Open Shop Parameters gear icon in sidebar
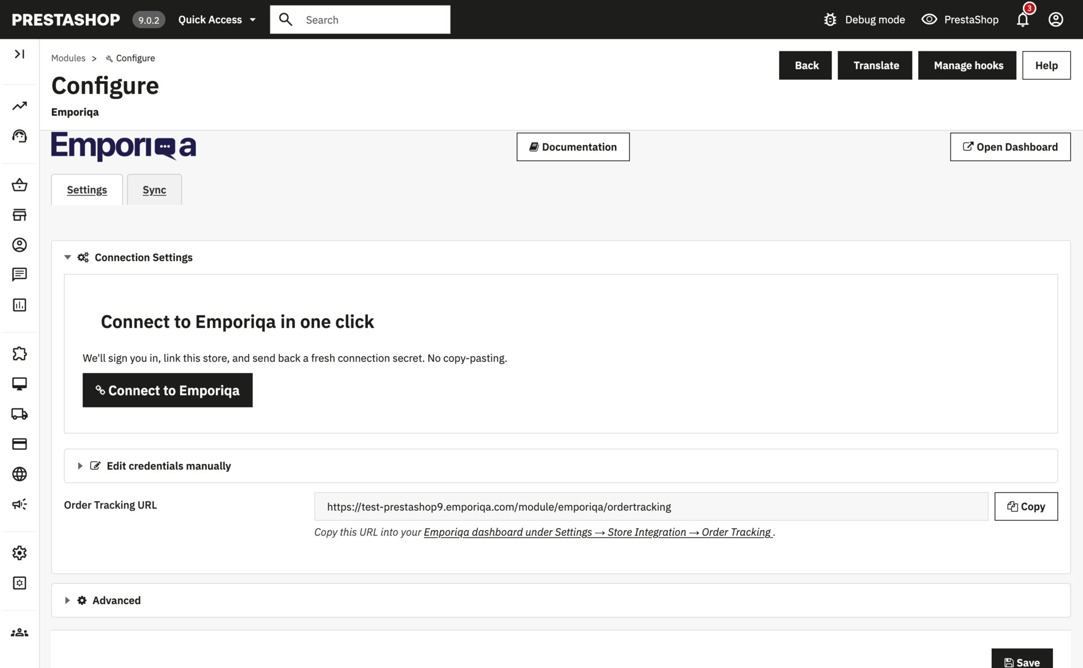 click(x=20, y=553)
